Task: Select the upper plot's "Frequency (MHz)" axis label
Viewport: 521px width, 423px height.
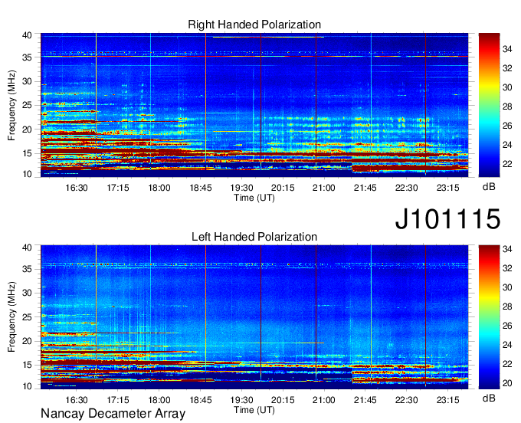Action: 11,105
